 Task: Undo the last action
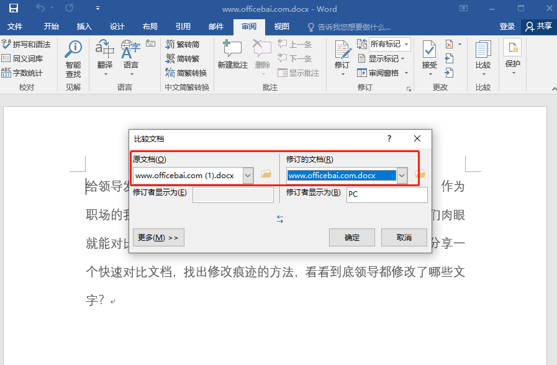pyautogui.click(x=40, y=8)
